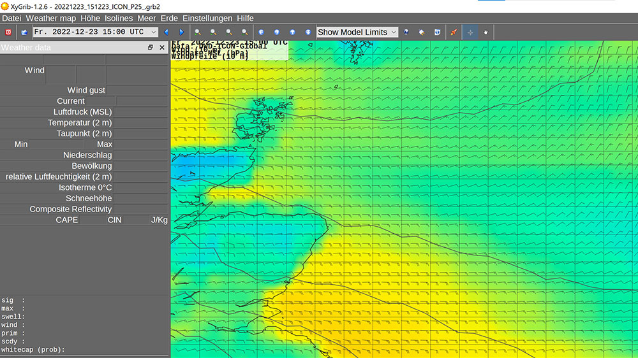This screenshot has width=638, height=358.
Task: Open the Datei menu
Action: 11,18
